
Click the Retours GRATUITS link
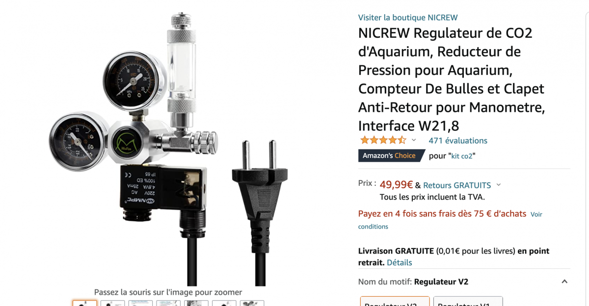pyautogui.click(x=457, y=185)
